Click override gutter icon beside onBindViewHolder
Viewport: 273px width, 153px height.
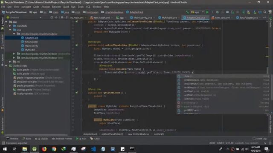point(77,45)
